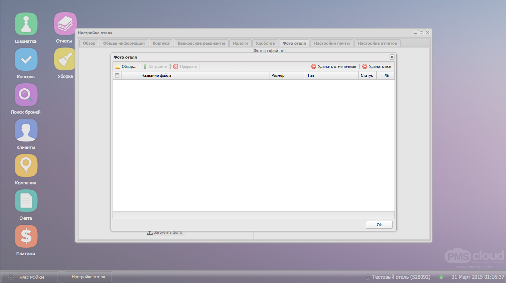The height and width of the screenshot is (283, 506).
Task: Open the Шахматка chess pawn icon
Action: coord(26,24)
